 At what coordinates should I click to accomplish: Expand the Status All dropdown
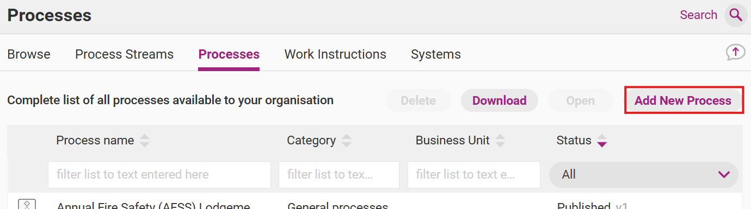(x=644, y=174)
